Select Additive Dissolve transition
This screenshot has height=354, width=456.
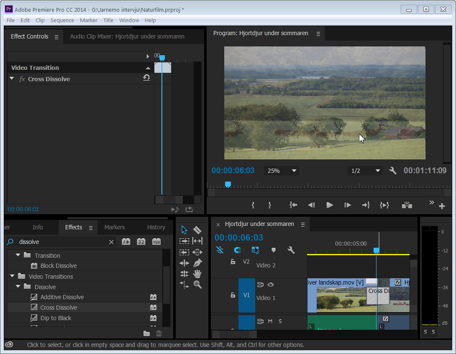point(62,297)
